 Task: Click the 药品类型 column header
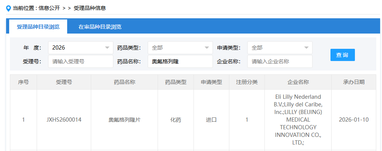[x=176, y=82]
